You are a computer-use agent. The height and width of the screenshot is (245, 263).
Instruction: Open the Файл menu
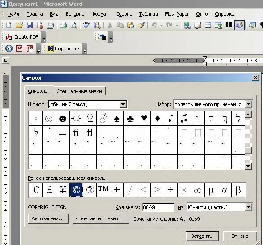coord(13,14)
